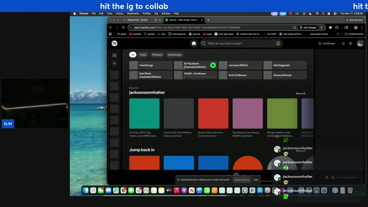
Task: Bookmark this page with the star
Action: pos(321,28)
